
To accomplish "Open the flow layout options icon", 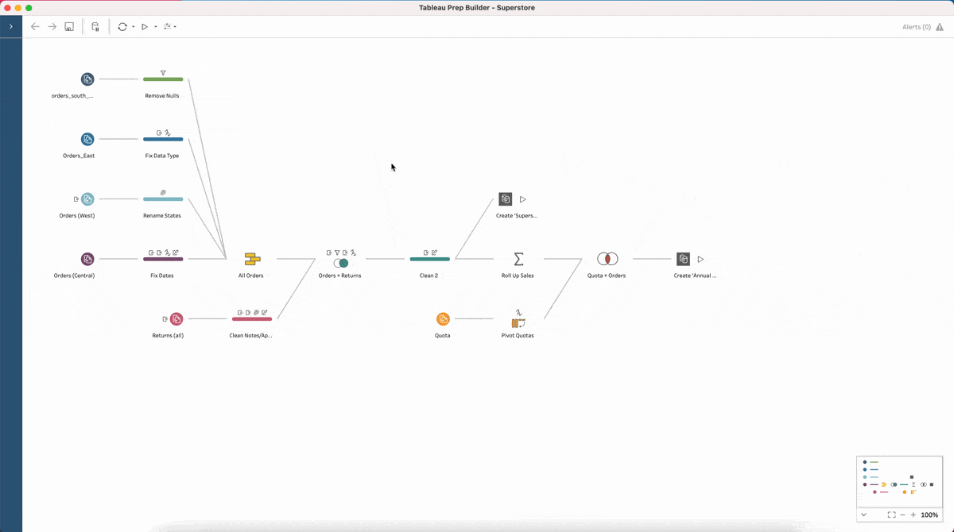I will pyautogui.click(x=167, y=26).
